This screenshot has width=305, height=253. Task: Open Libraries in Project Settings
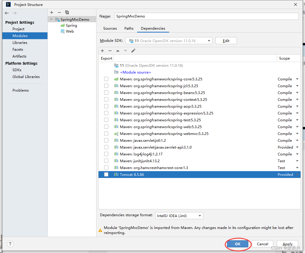(20, 43)
